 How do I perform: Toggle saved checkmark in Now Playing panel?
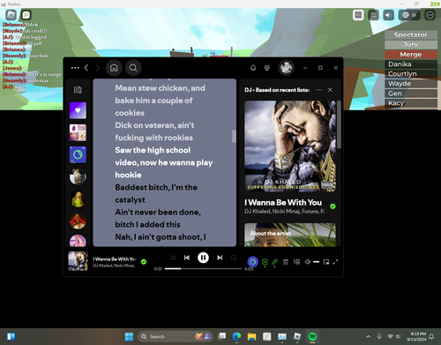(x=333, y=206)
